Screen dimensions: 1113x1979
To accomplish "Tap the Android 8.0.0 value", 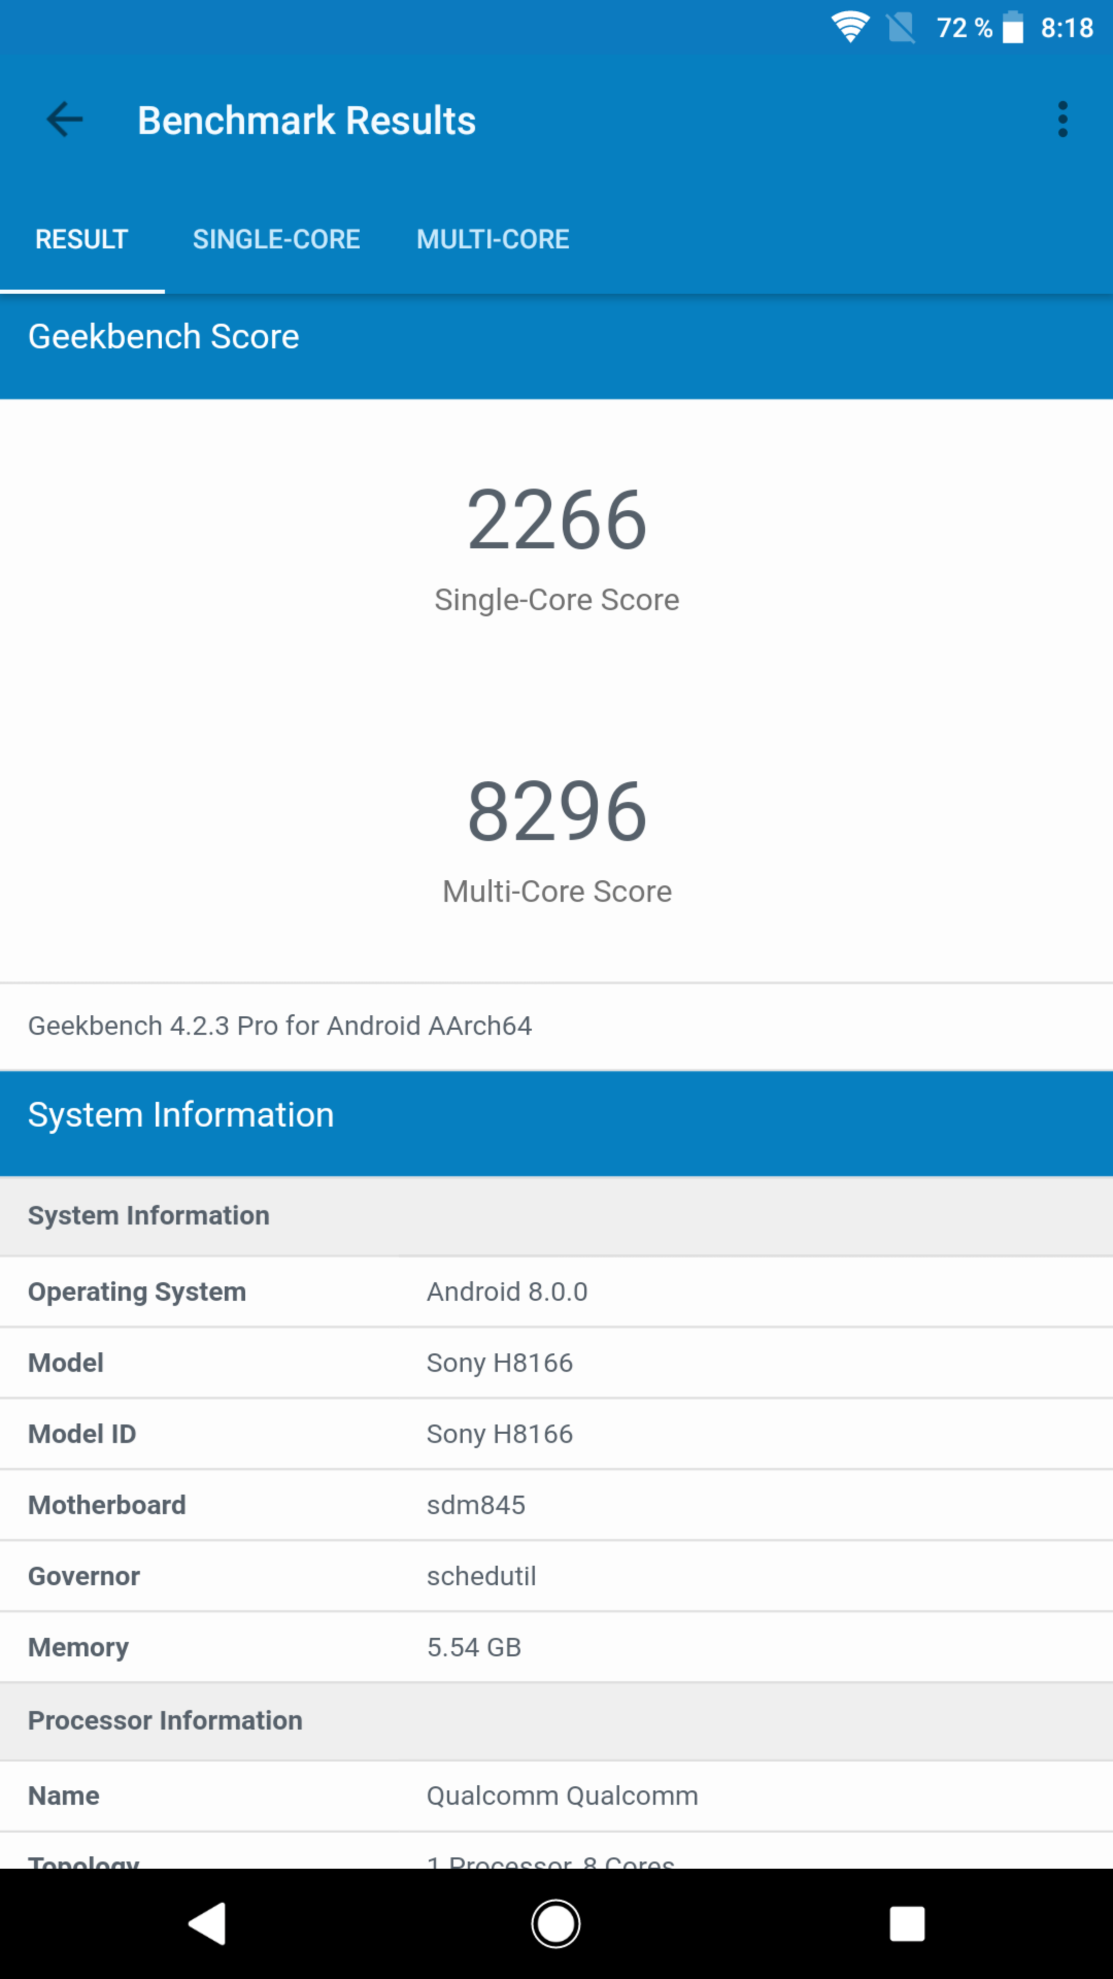I will [x=507, y=1292].
